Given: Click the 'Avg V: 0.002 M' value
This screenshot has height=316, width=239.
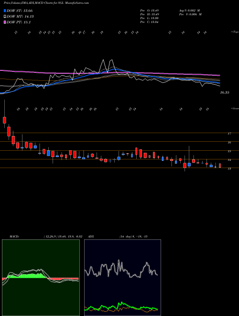Looking at the screenshot, I should click(x=189, y=11).
